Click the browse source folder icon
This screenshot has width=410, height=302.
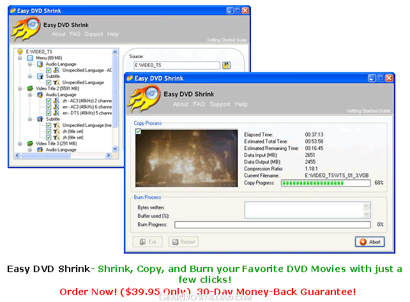pyautogui.click(x=226, y=65)
